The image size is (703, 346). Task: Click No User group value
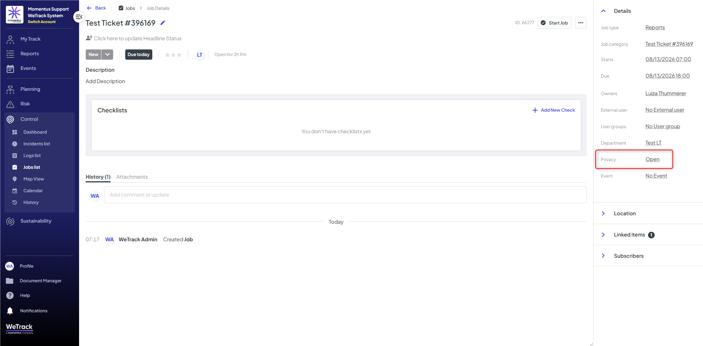(x=663, y=126)
